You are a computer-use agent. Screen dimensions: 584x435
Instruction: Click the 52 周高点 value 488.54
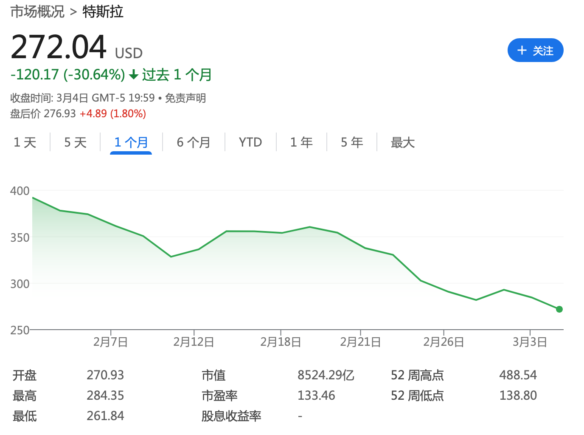click(x=518, y=375)
